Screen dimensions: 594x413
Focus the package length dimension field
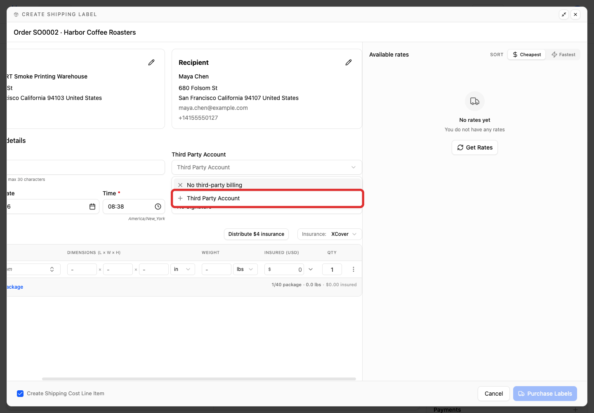(82, 269)
